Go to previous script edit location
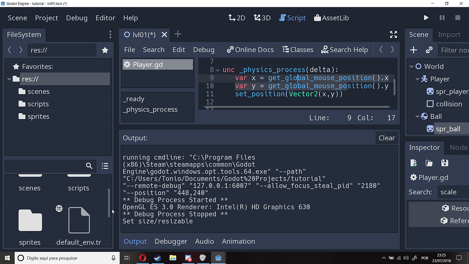The width and height of the screenshot is (469, 264). coord(381,49)
